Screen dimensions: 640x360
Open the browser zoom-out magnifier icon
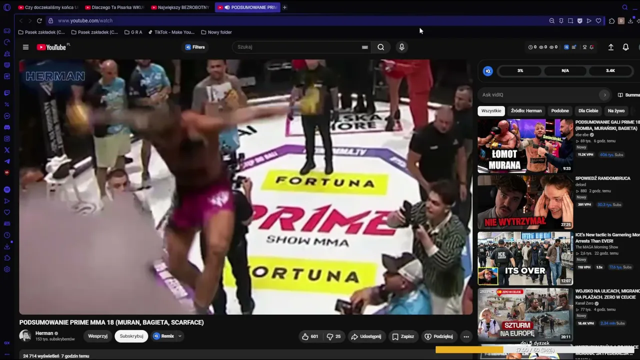(x=551, y=20)
